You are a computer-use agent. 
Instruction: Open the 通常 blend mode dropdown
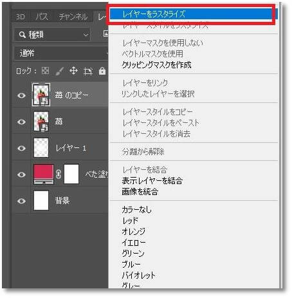click(x=61, y=53)
